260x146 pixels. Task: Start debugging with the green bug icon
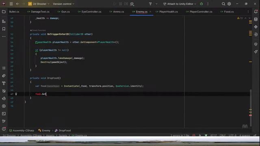tap(201, 4)
